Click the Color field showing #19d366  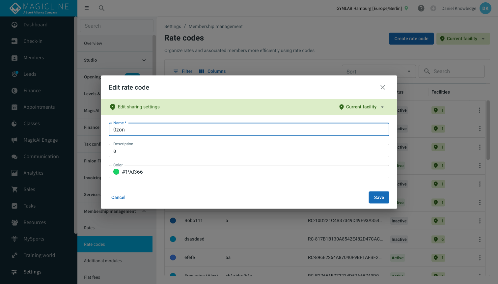click(x=249, y=172)
